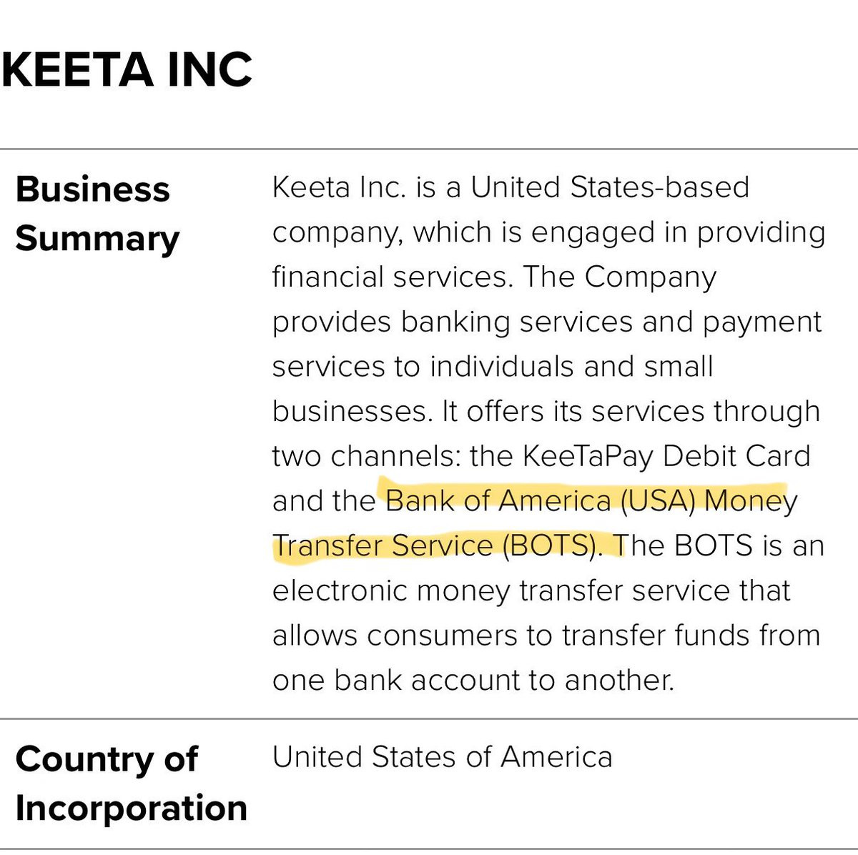Screen dimensions: 858x855
Task: Select the phrase 'small businesses'
Action: pyautogui.click(x=493, y=389)
